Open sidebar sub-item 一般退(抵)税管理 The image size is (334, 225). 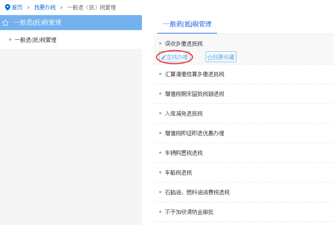[35, 40]
